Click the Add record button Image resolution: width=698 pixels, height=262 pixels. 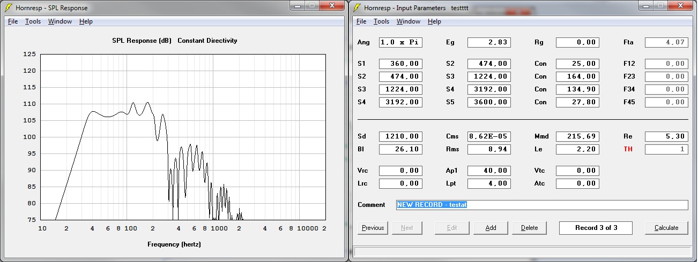coord(491,228)
